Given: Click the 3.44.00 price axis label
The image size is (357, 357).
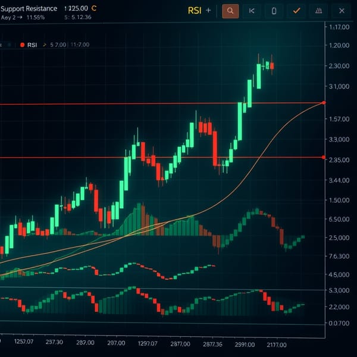Looking at the screenshot, I should pyautogui.click(x=339, y=180).
